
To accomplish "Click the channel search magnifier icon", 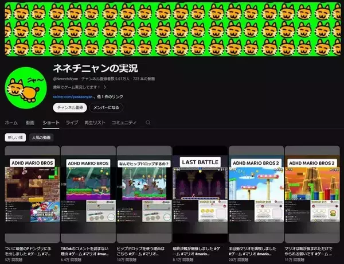I will pos(148,123).
